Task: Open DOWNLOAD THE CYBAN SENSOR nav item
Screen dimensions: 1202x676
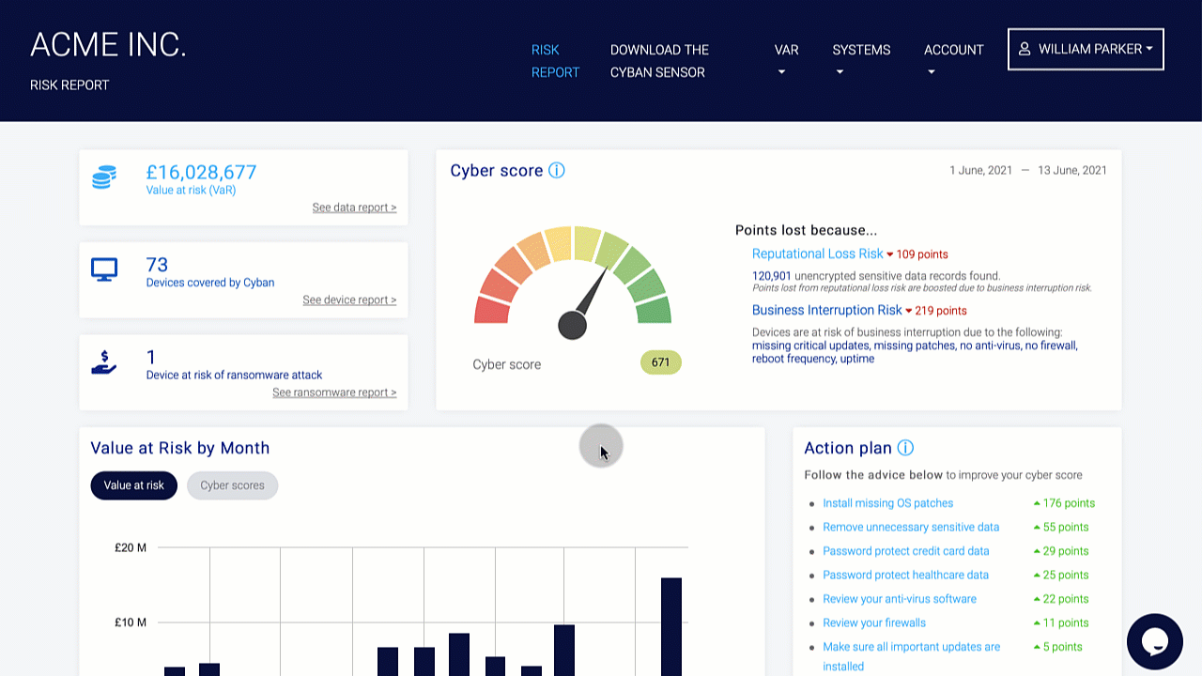Action: [659, 61]
